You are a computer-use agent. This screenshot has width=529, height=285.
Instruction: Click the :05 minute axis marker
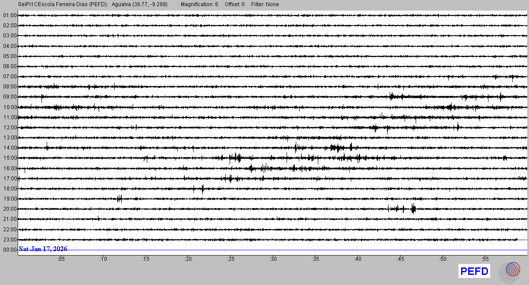pos(61,259)
